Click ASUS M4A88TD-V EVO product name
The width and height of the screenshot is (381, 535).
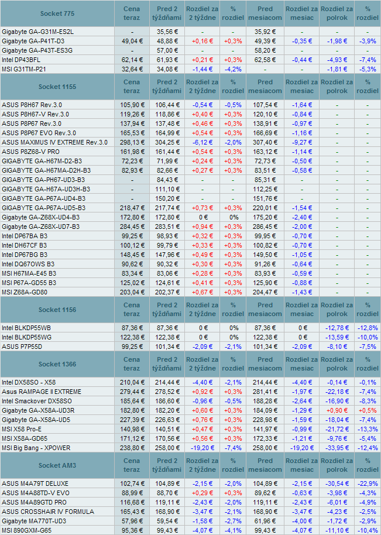36,493
